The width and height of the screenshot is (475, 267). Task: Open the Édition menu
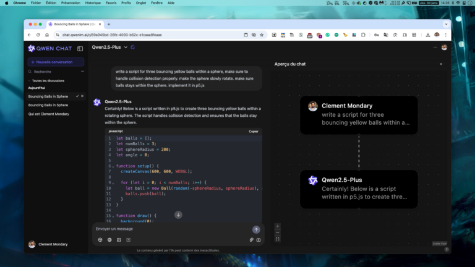(x=51, y=2)
